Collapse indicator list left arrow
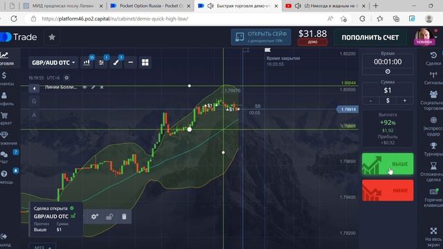 [34, 89]
